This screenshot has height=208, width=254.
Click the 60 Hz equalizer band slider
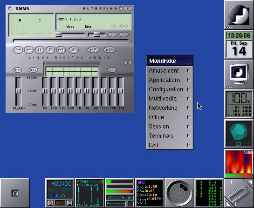click(45, 91)
